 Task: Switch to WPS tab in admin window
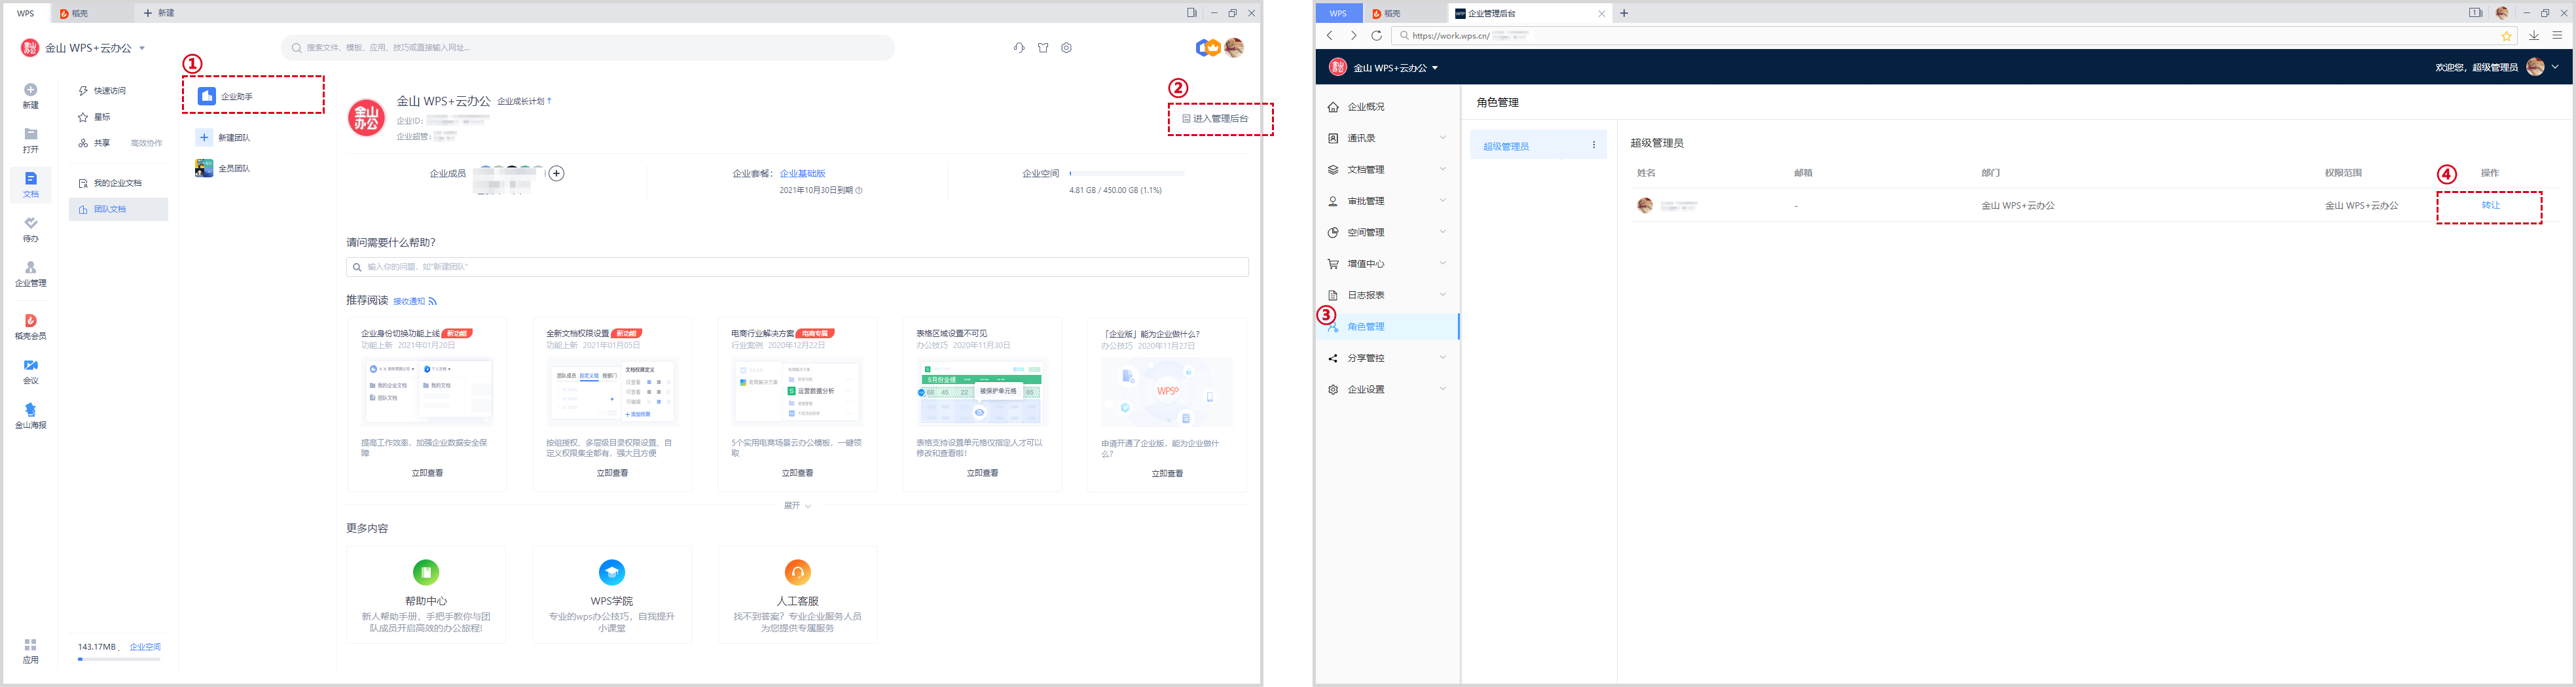(1338, 13)
